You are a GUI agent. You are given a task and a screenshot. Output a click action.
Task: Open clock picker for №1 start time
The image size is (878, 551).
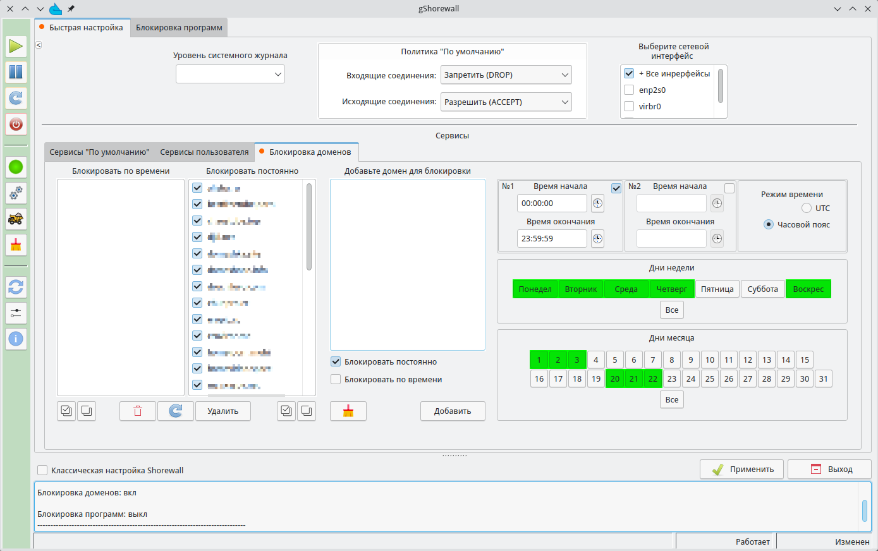(x=597, y=203)
